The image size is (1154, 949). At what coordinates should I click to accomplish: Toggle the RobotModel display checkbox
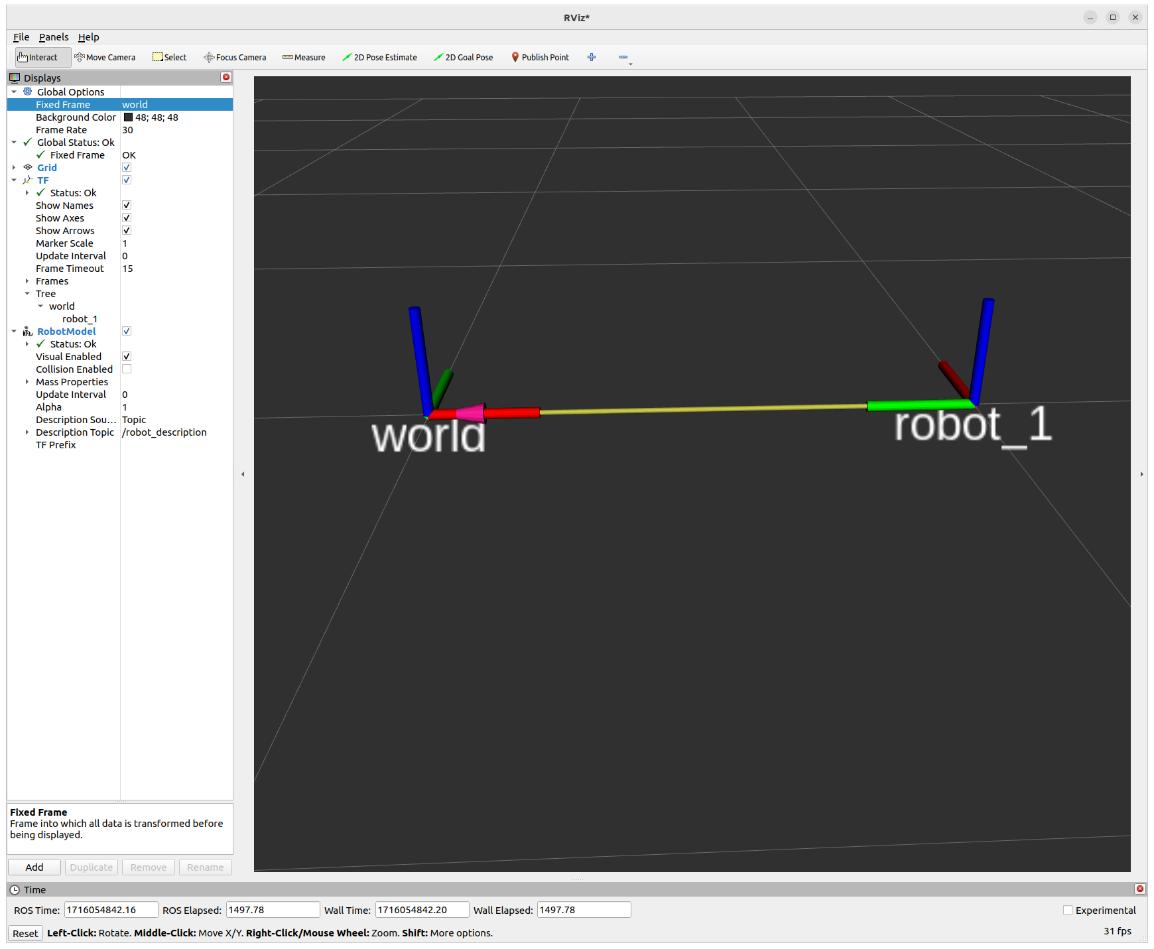[127, 331]
